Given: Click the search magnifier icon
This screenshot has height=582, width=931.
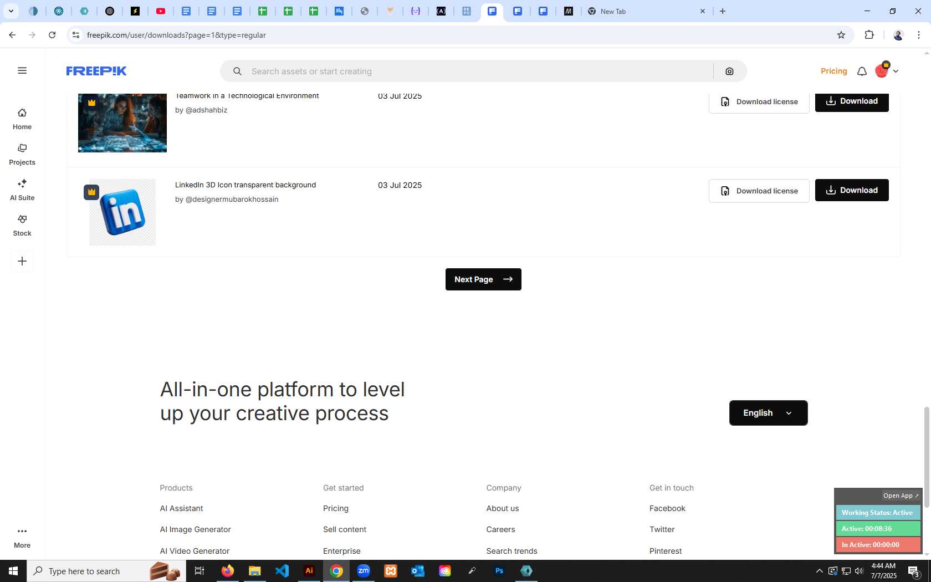Looking at the screenshot, I should [237, 71].
